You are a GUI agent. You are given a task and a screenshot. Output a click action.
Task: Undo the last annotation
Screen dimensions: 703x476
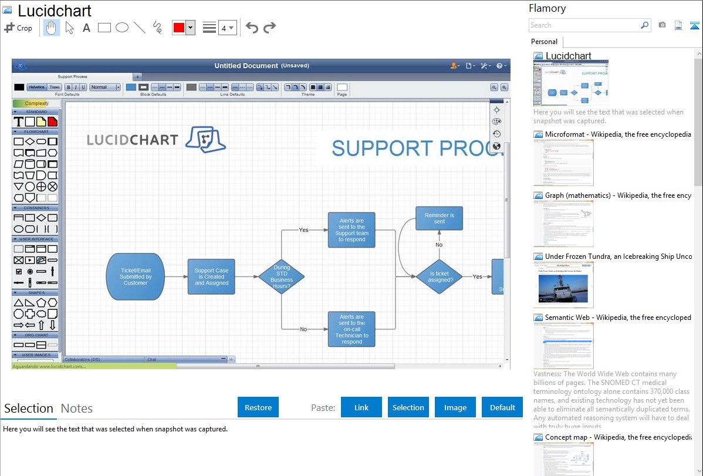(x=252, y=28)
